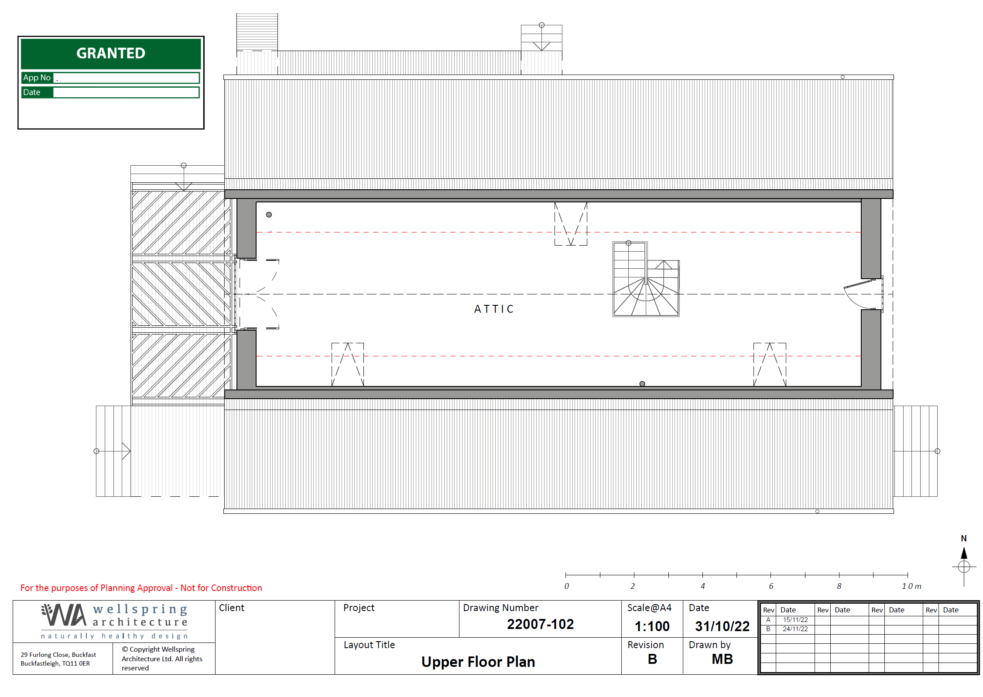
Task: Click the Wellspring Architecture WA logo
Action: point(64,615)
